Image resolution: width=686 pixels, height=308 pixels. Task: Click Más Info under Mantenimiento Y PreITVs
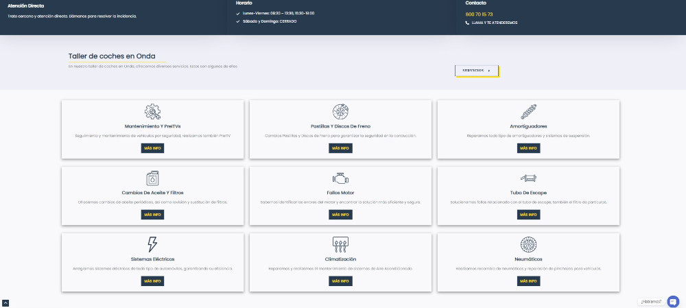click(152, 148)
